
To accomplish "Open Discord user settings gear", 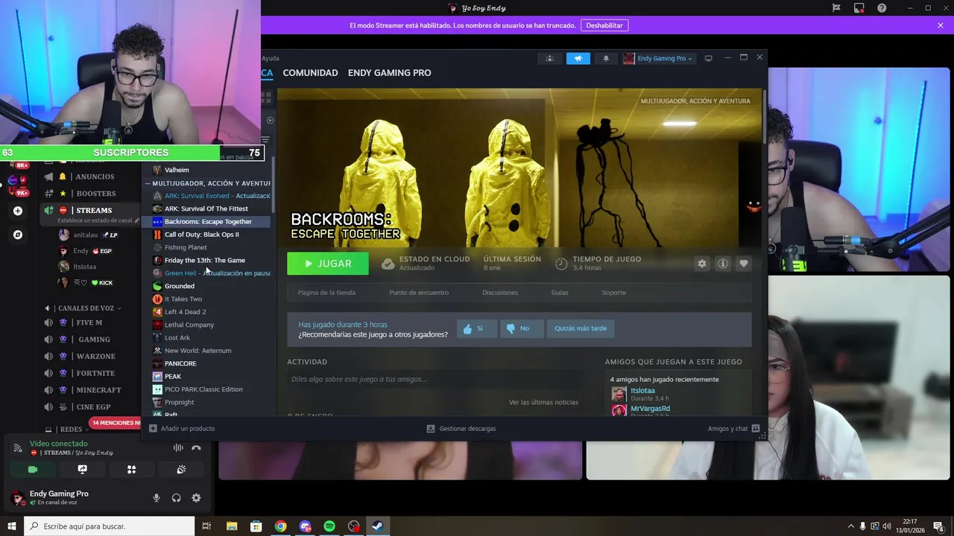I will [x=196, y=498].
